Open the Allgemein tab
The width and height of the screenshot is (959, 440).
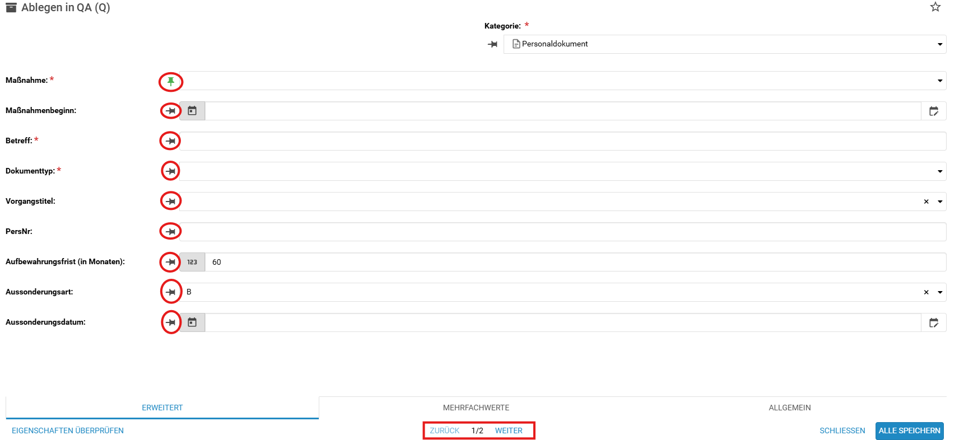tap(789, 408)
